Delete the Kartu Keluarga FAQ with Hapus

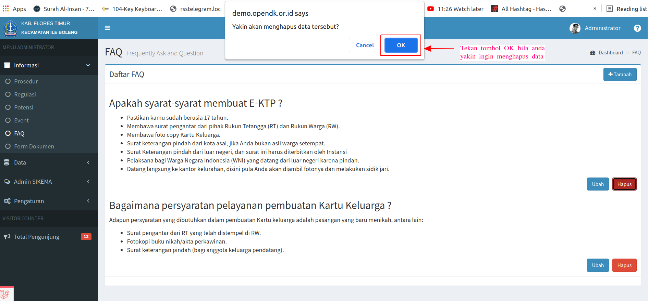[x=624, y=265]
